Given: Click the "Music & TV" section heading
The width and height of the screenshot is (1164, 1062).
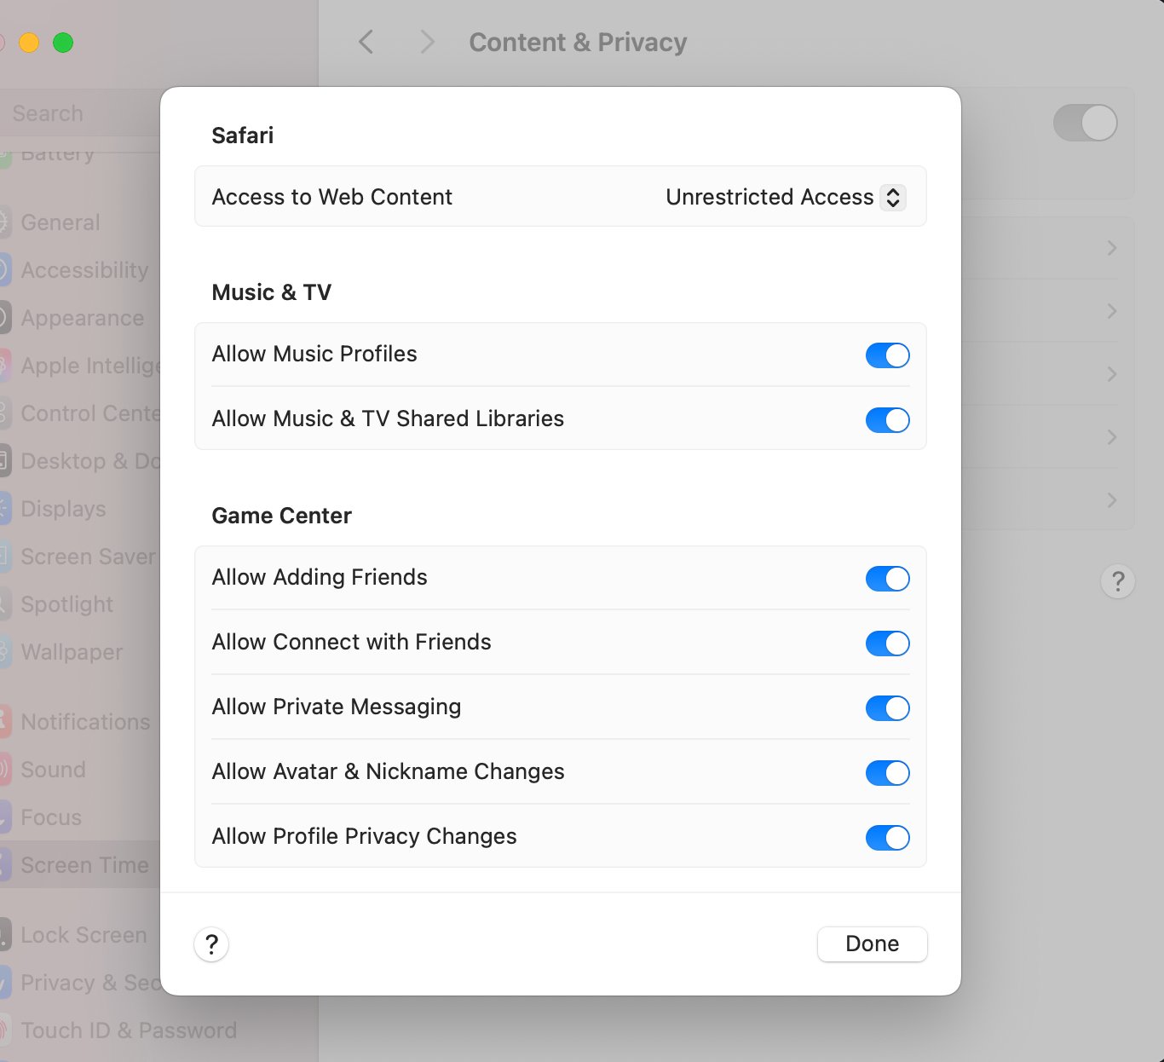Looking at the screenshot, I should [272, 292].
